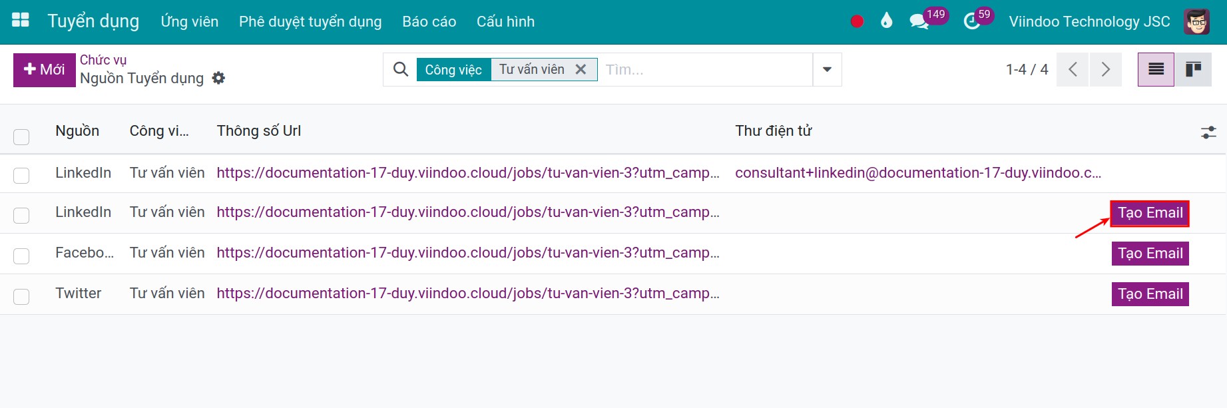Click LinkedIn cell in the row with Tạo Email
Image resolution: width=1227 pixels, height=408 pixels.
point(83,212)
